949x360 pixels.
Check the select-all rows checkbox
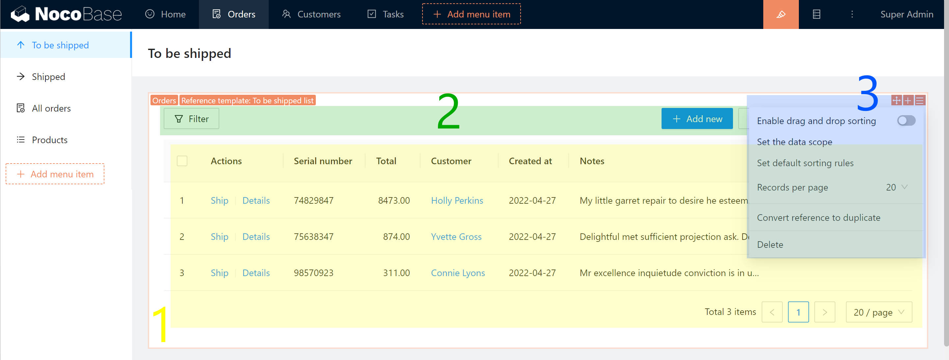point(182,161)
